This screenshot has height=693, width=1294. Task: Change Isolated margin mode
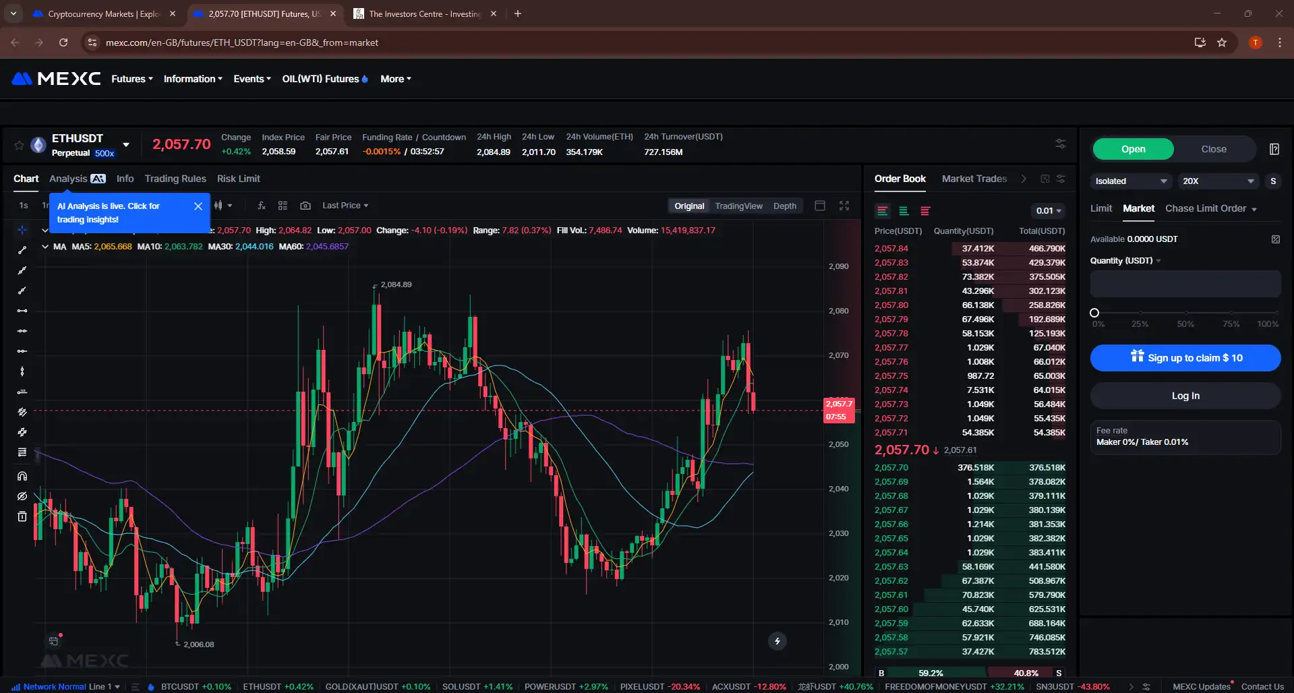point(1131,181)
